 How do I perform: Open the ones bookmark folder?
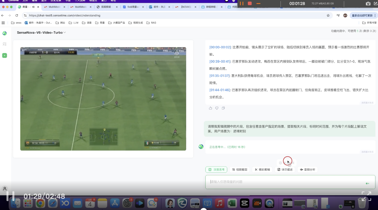click(x=16, y=23)
